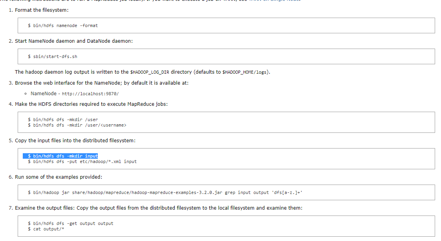
Task: Click the '-put etc/hadoop/*.xml input' command
Action: coord(82,161)
